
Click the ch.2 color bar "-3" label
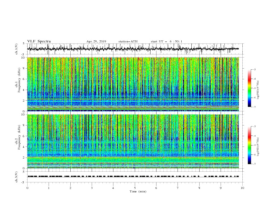click(x=254, y=127)
